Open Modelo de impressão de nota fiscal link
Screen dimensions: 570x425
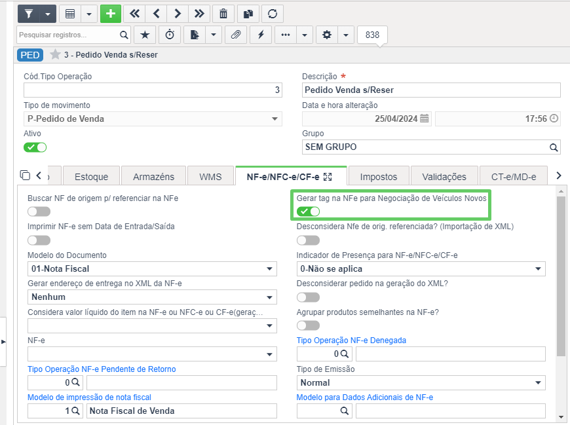click(x=89, y=397)
